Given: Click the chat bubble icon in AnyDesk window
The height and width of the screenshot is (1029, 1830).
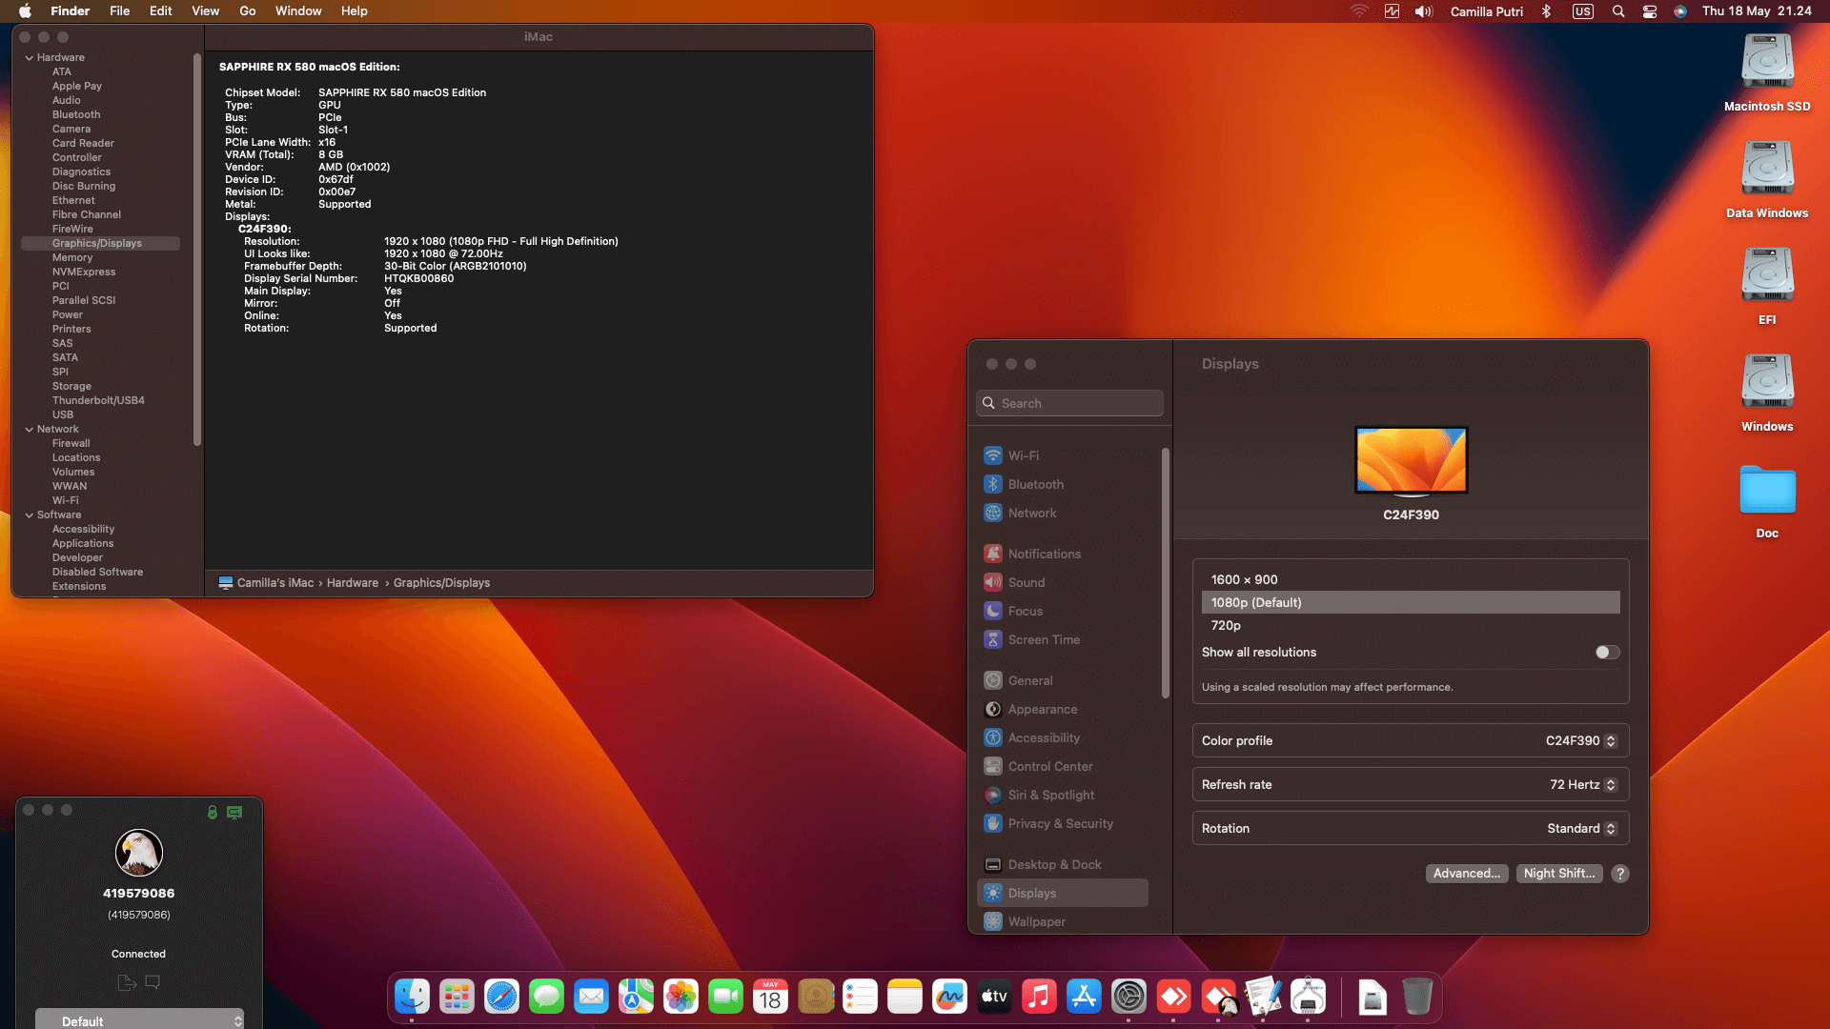Looking at the screenshot, I should [x=152, y=982].
